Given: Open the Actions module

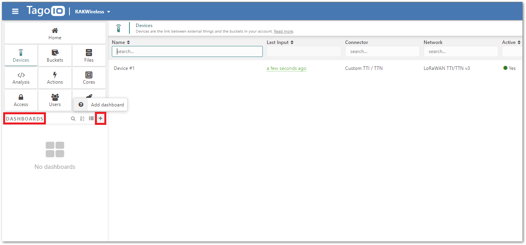Looking at the screenshot, I should pyautogui.click(x=55, y=78).
